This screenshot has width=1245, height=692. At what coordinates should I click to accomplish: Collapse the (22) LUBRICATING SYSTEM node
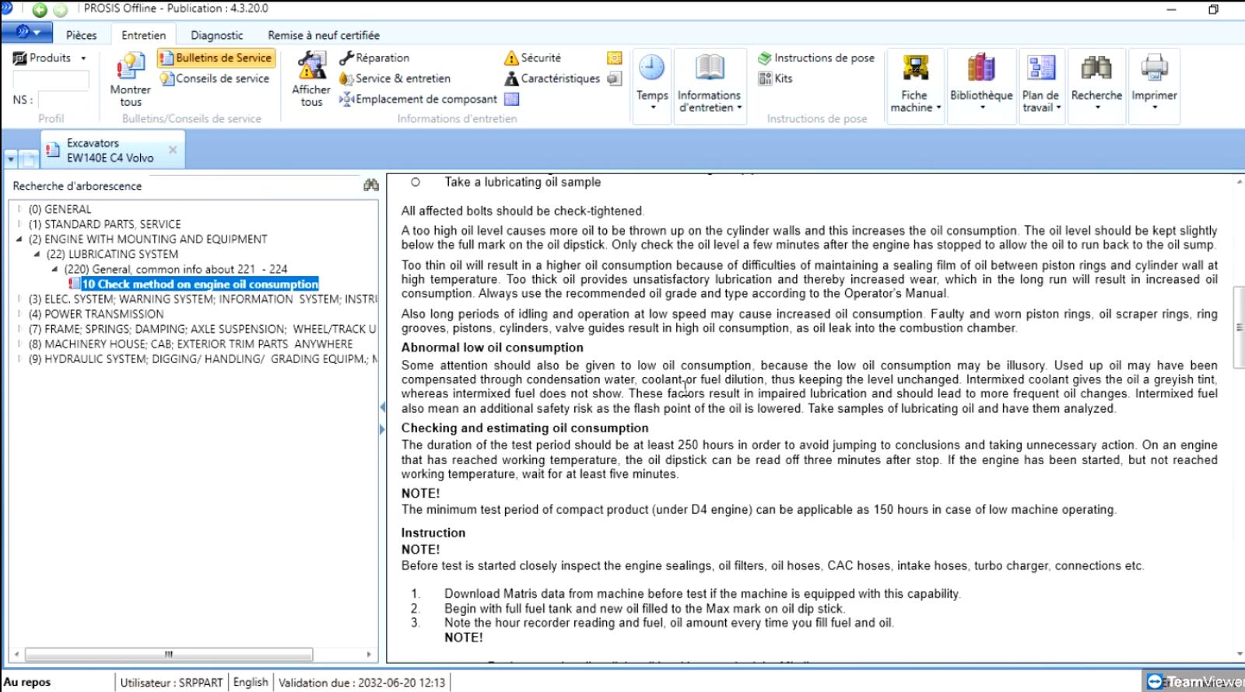pos(37,254)
